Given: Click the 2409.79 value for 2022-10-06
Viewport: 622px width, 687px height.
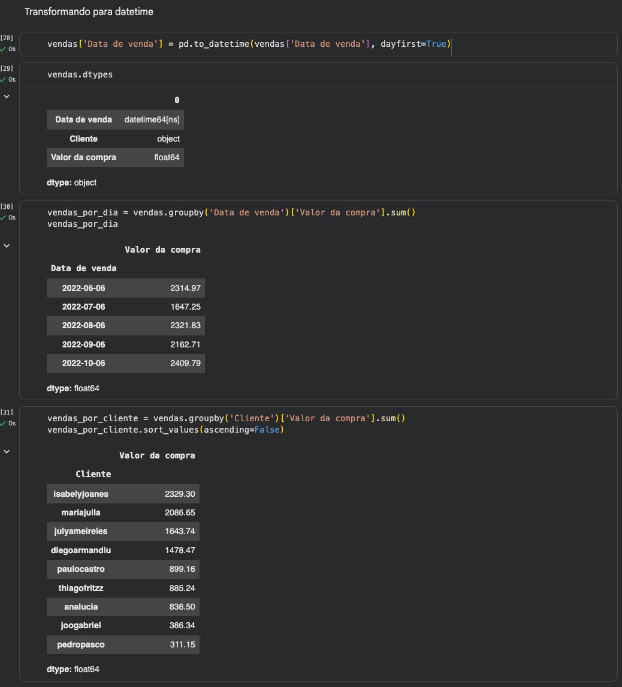Looking at the screenshot, I should [x=185, y=364].
